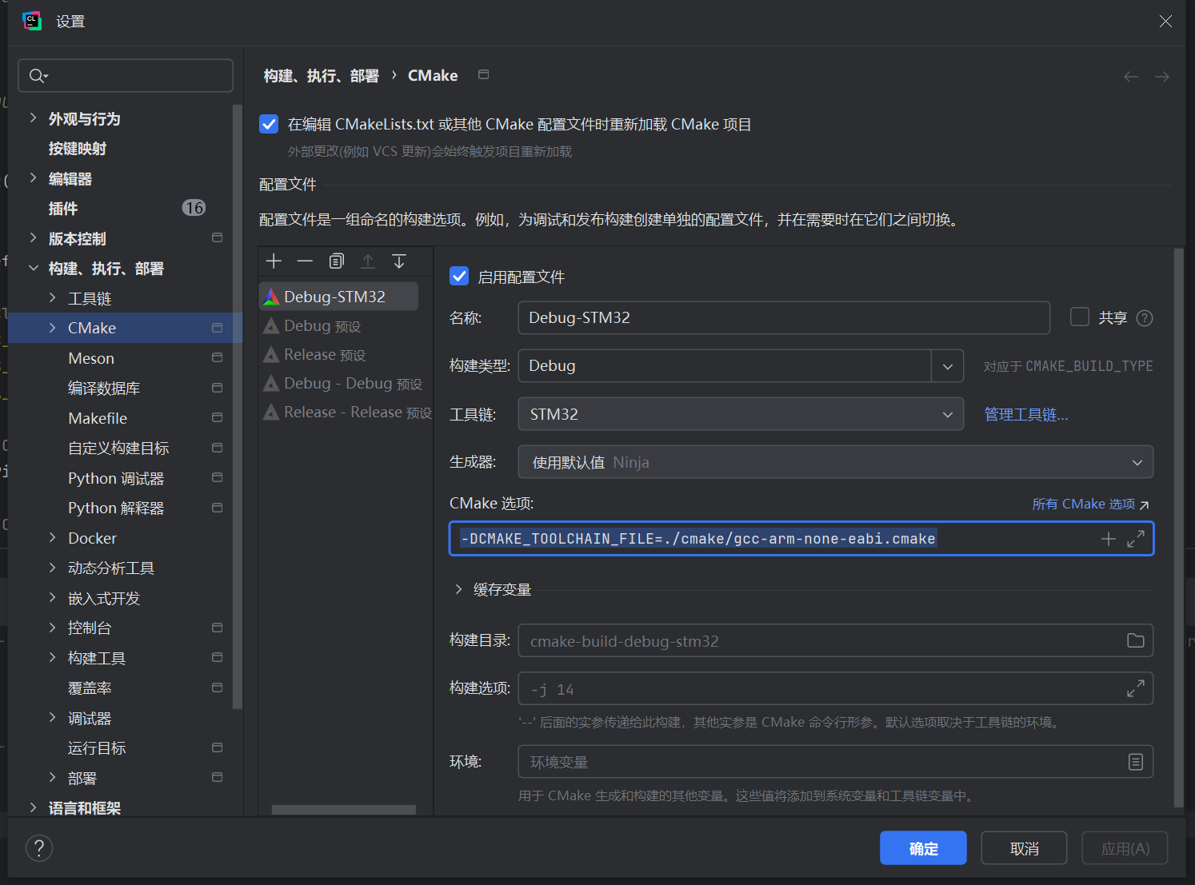Click the 名称 field containing Debug-STM32

pyautogui.click(x=784, y=317)
